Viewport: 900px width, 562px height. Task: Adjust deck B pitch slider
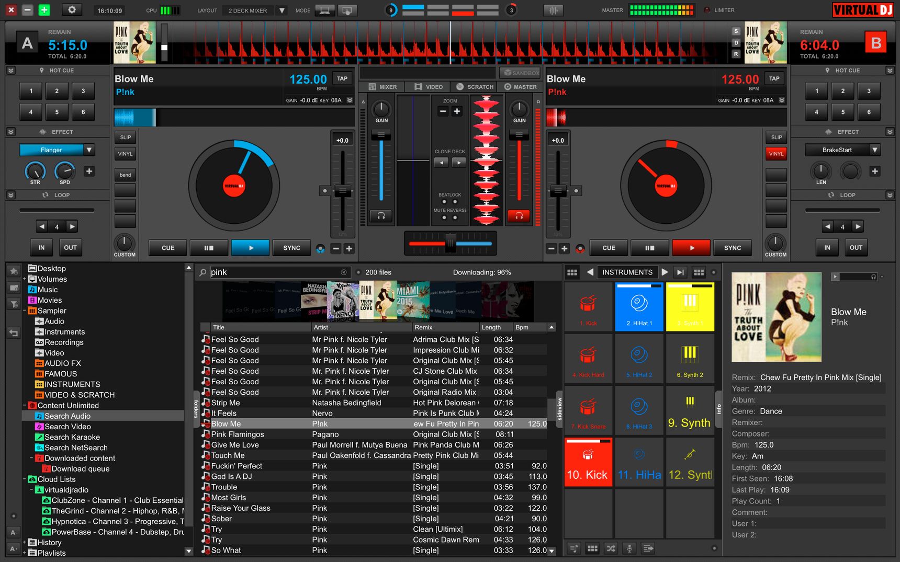(558, 191)
